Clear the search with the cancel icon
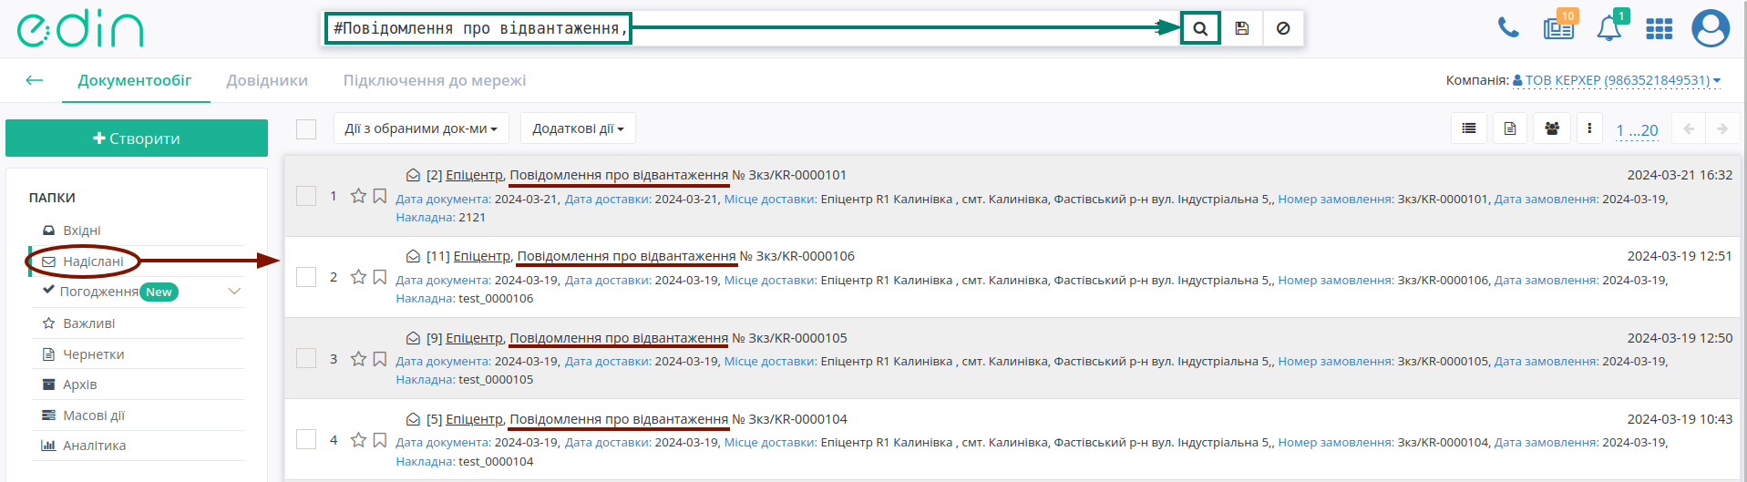 coord(1283,28)
